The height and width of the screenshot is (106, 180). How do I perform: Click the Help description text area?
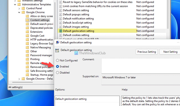click(x=151, y=101)
